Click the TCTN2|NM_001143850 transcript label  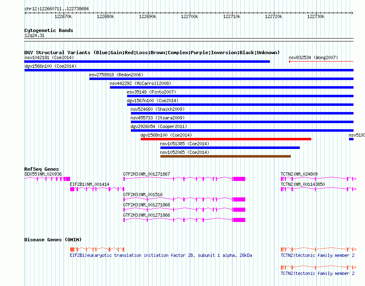(x=303, y=184)
